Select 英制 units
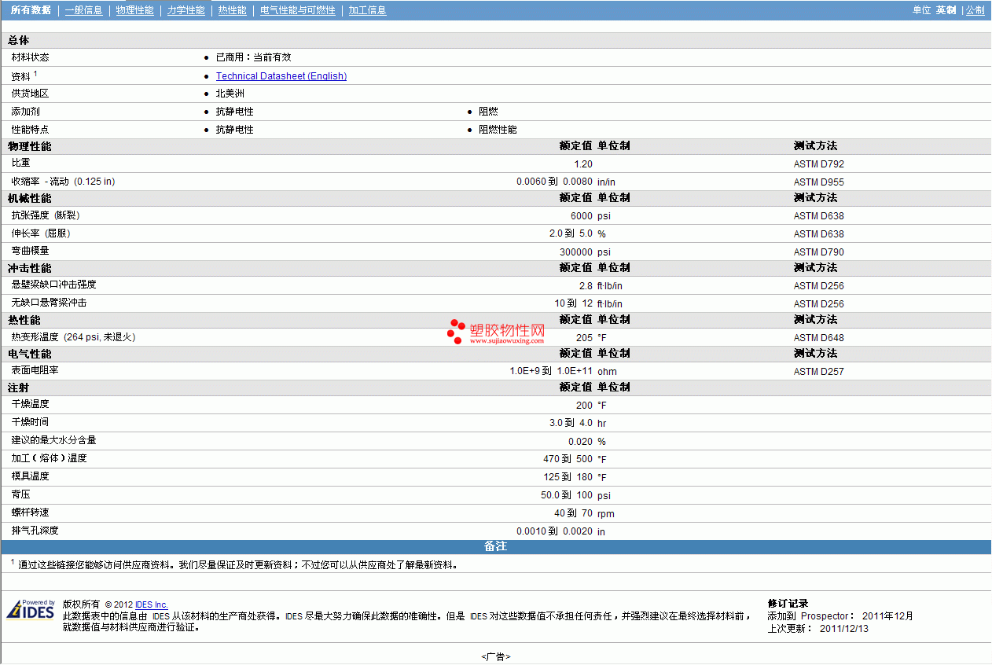992x665 pixels. click(946, 10)
